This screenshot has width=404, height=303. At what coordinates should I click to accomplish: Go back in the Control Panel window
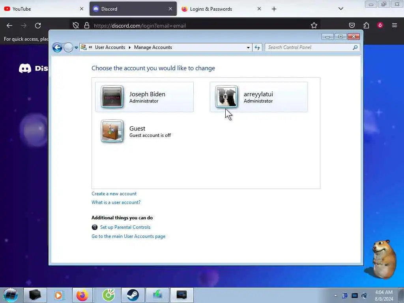[57, 47]
